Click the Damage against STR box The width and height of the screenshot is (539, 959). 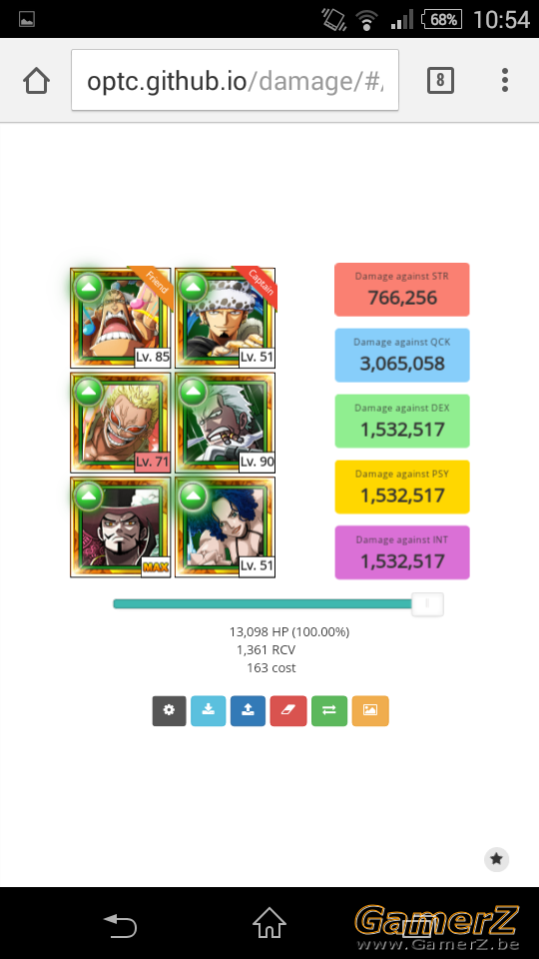[x=402, y=290]
